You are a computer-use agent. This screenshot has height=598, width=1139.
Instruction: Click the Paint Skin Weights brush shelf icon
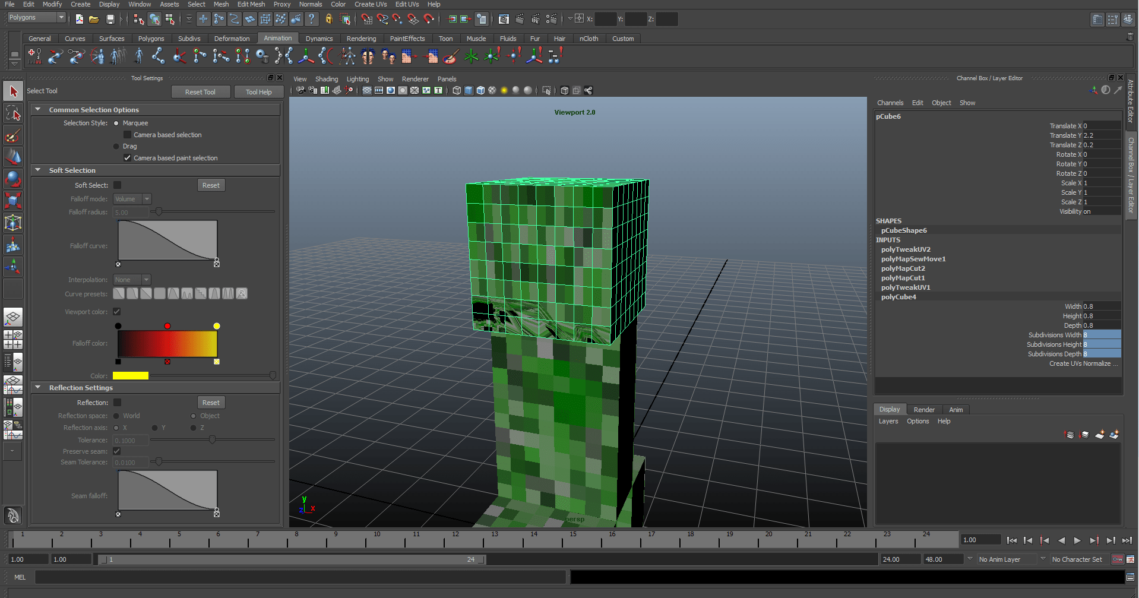(x=450, y=56)
